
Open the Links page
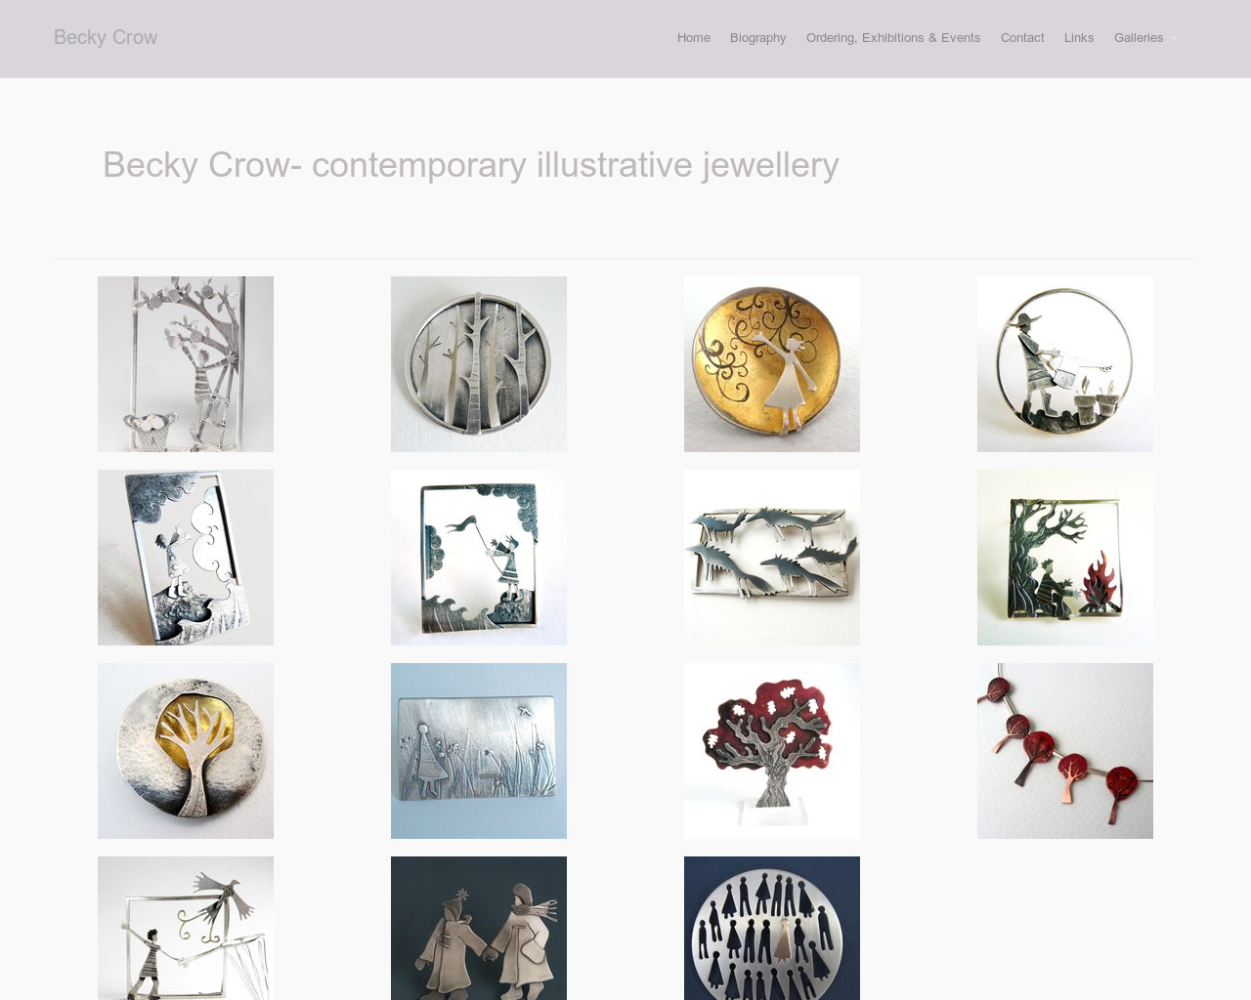(1079, 38)
